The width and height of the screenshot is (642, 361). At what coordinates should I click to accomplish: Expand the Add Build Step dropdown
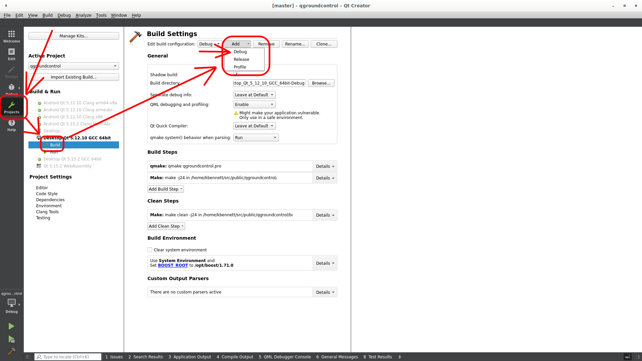166,189
